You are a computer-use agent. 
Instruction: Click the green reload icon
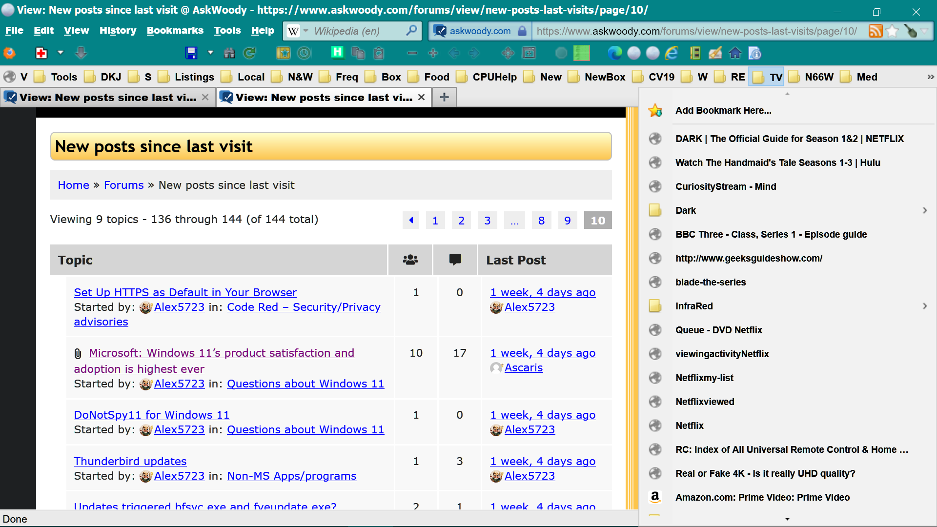[250, 53]
